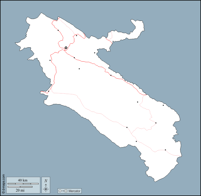Click the 20 mi scale bar
The height and width of the screenshot is (196, 201).
tap(20, 187)
